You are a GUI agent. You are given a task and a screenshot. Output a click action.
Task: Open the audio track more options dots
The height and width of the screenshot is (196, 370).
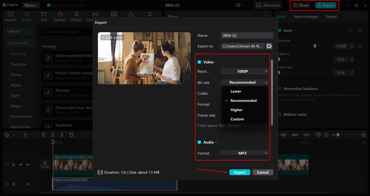pyautogui.click(x=34, y=184)
